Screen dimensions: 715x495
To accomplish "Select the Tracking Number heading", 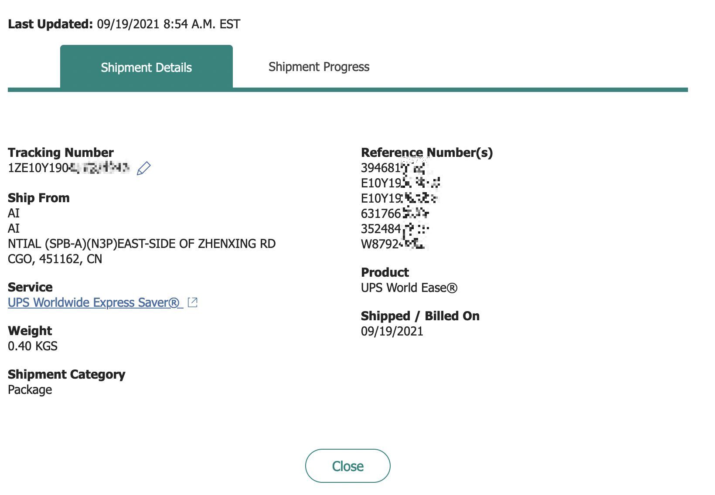I will point(61,153).
